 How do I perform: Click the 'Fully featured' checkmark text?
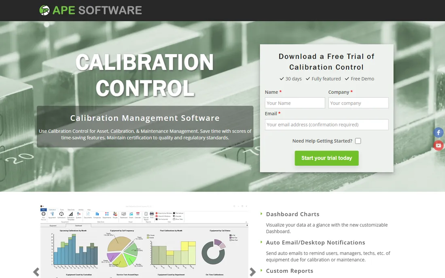coord(323,79)
